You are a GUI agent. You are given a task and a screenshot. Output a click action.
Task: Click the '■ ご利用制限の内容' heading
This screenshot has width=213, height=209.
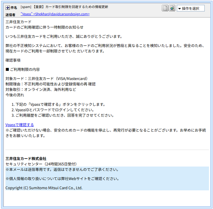[x=23, y=69]
